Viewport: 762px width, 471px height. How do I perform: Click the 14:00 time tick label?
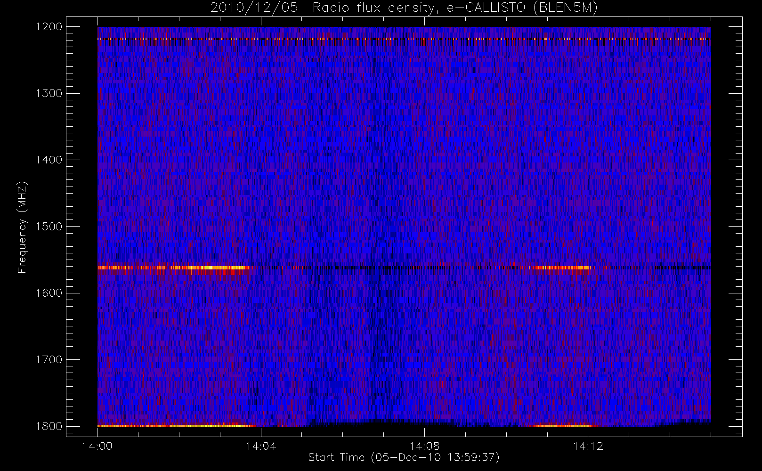click(97, 446)
